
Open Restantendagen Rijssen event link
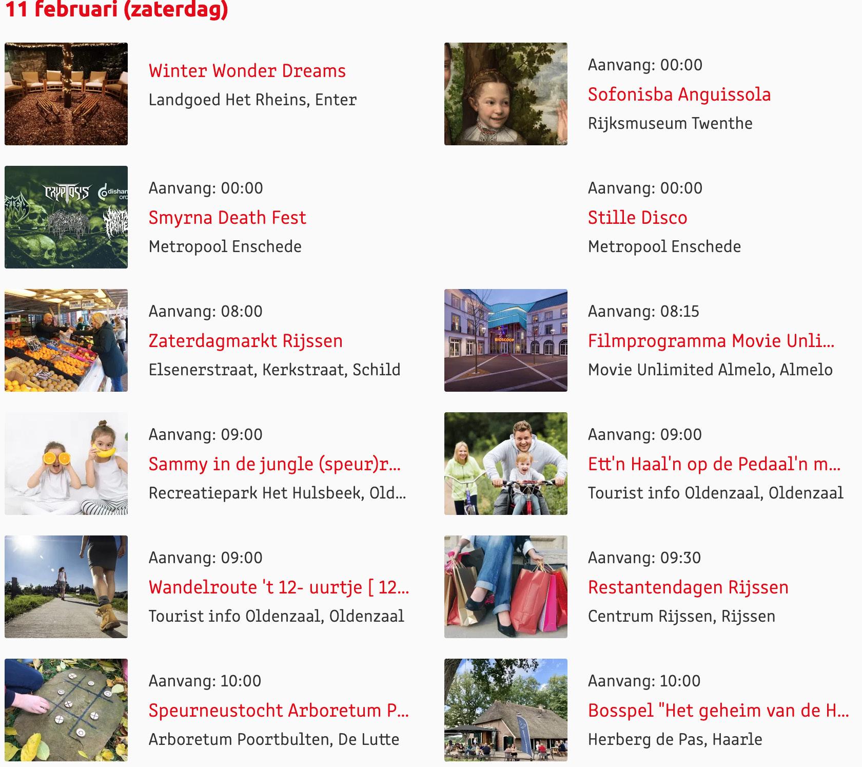coord(688,587)
